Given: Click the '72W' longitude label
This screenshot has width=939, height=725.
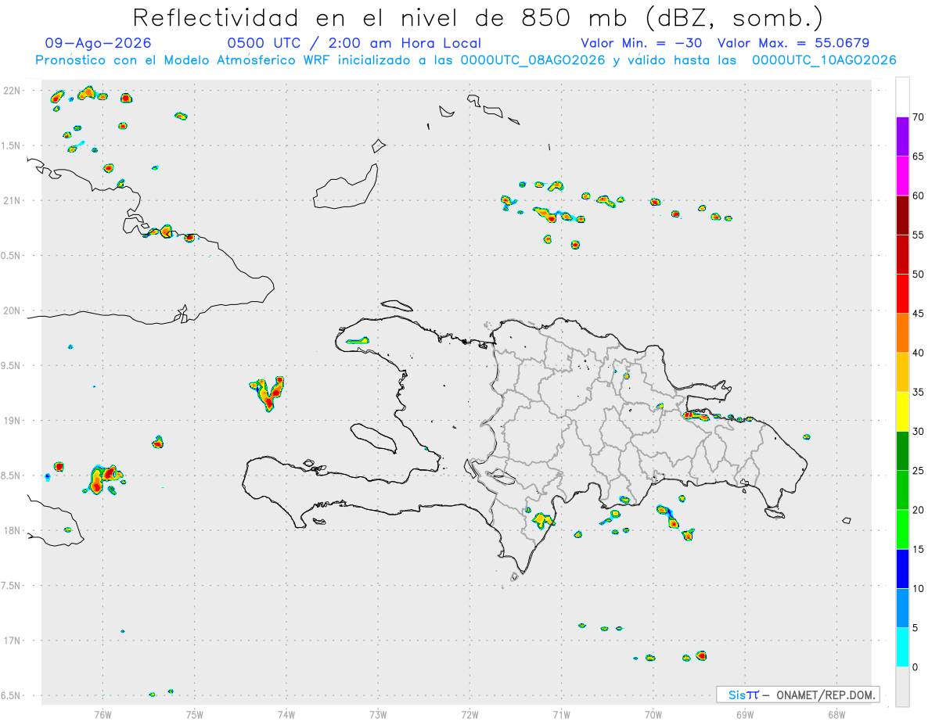Looking at the screenshot, I should click(469, 713).
